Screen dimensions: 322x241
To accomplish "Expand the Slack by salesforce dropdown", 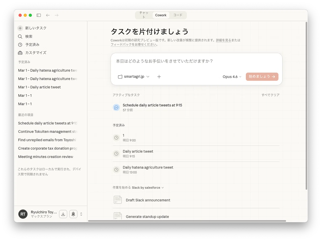I will click(148, 188).
